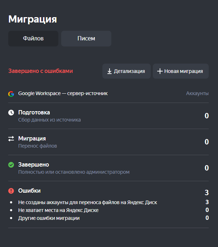Viewport: 218px width, 247px height.
Task: Select the Подготовка stage row title
Action: pyautogui.click(x=34, y=113)
